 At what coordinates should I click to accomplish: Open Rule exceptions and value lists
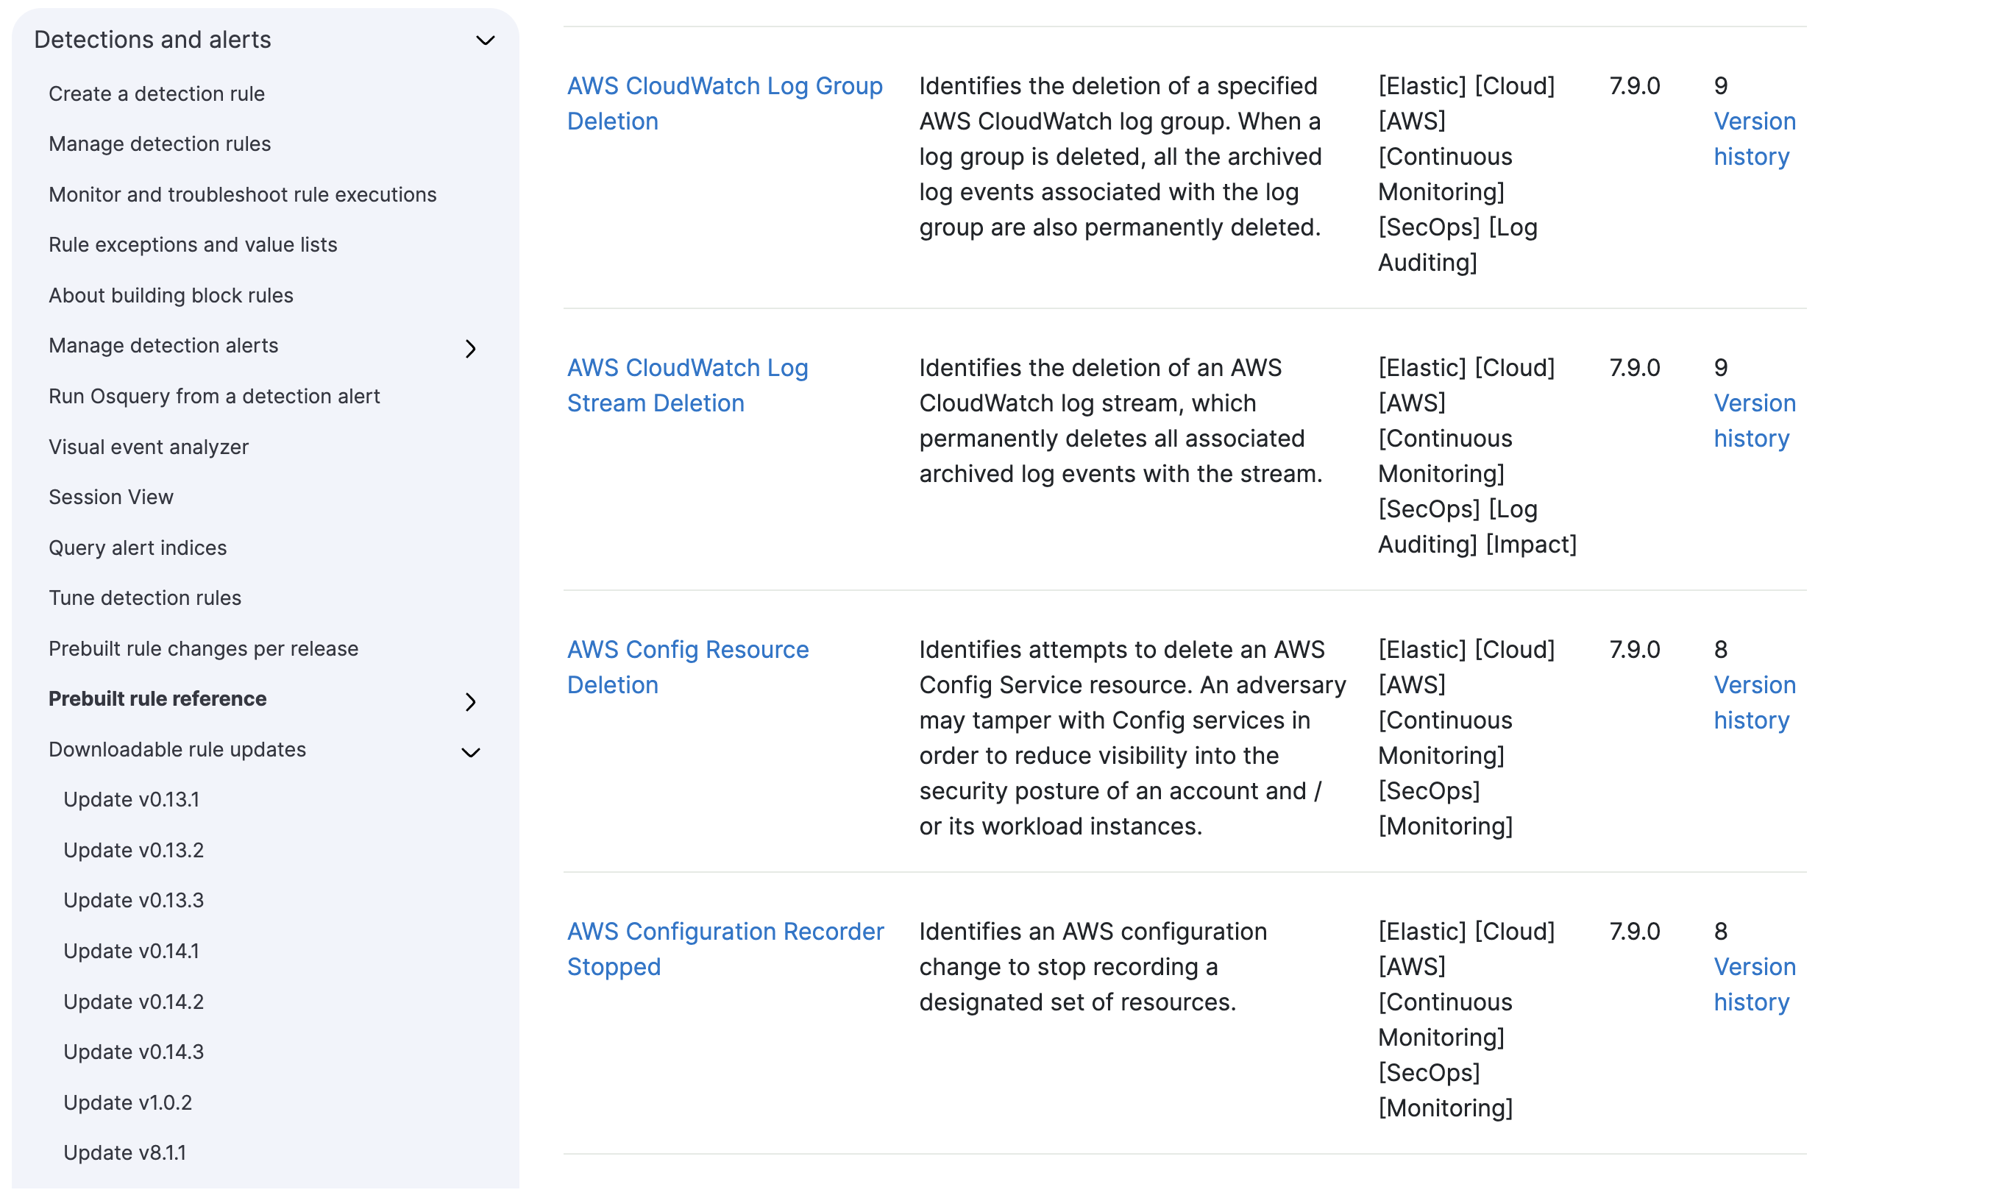point(193,244)
